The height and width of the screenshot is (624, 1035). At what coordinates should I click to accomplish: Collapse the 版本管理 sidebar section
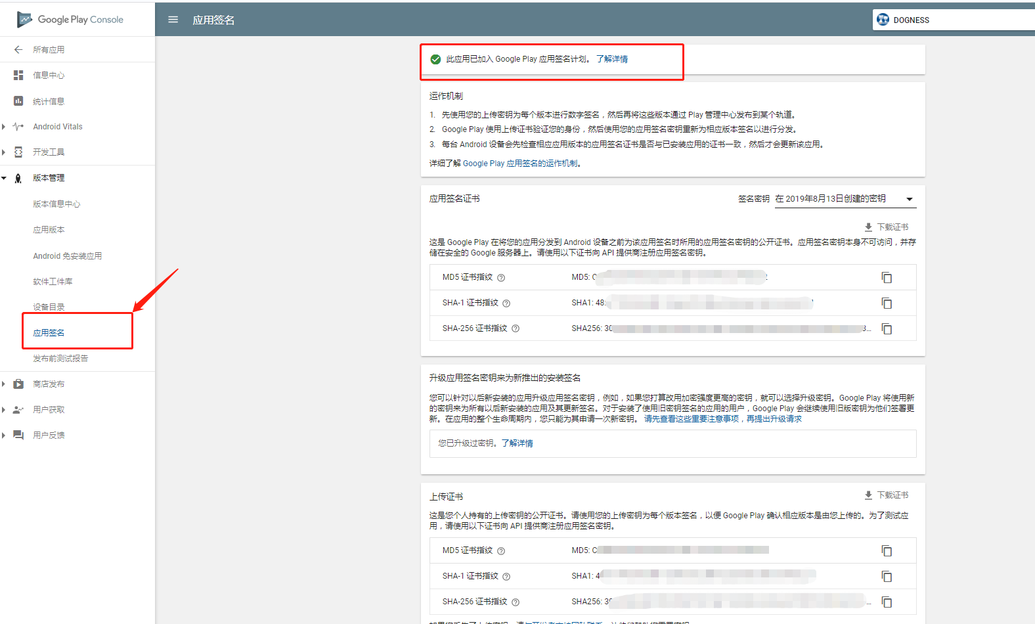click(4, 178)
